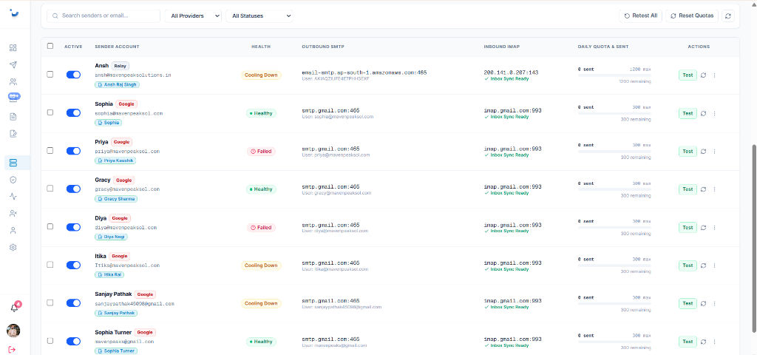
Task: Click the refresh icon in Sanjay Pathak row
Action: click(704, 303)
